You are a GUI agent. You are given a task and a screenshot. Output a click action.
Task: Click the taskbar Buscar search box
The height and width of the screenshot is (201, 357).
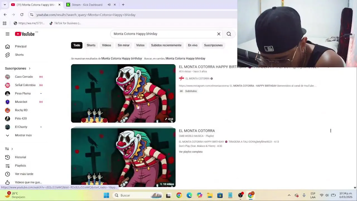(x=138, y=195)
